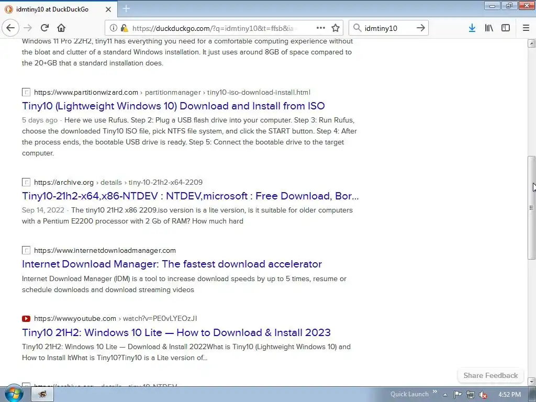Click the partitionwizard.com URL line
Screen dimensions: 536x402
pos(172,92)
